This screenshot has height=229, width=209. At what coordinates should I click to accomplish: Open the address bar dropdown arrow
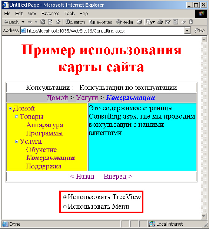pos(187,31)
